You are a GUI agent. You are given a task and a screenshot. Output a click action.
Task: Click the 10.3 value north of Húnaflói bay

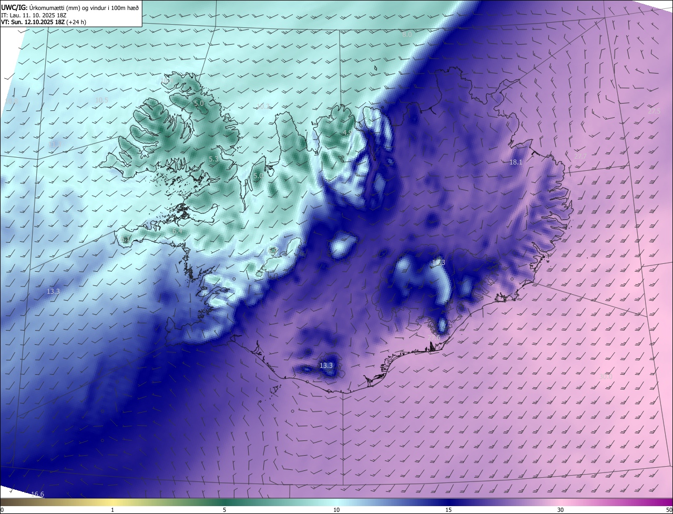pyautogui.click(x=263, y=107)
